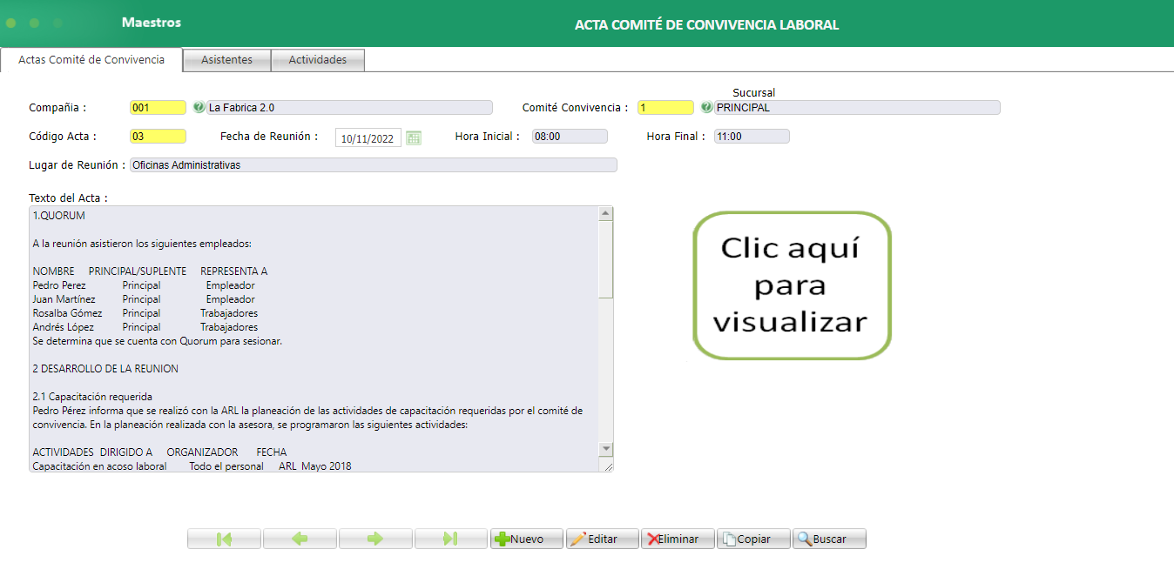Open the help lookup beside Compañia
Viewport: 1174px width, 576px height.
199,107
